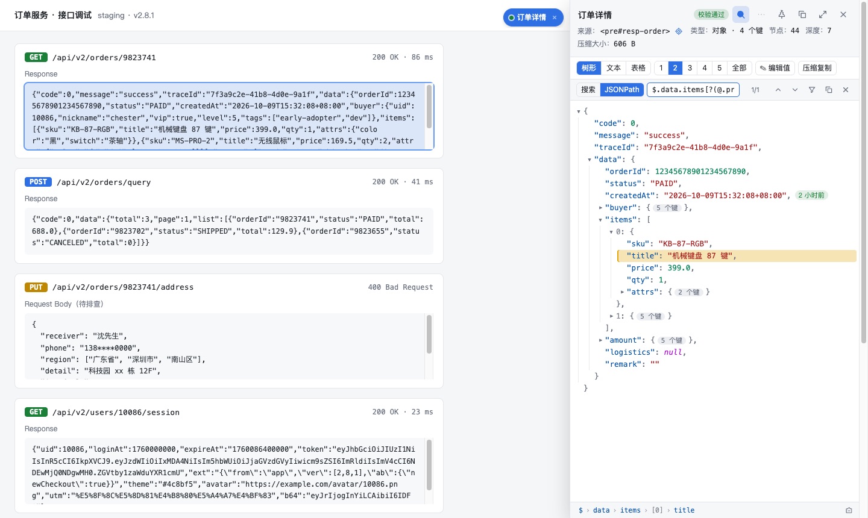Set expand depth to level 1
Viewport: 868px width, 518px height.
coord(661,68)
